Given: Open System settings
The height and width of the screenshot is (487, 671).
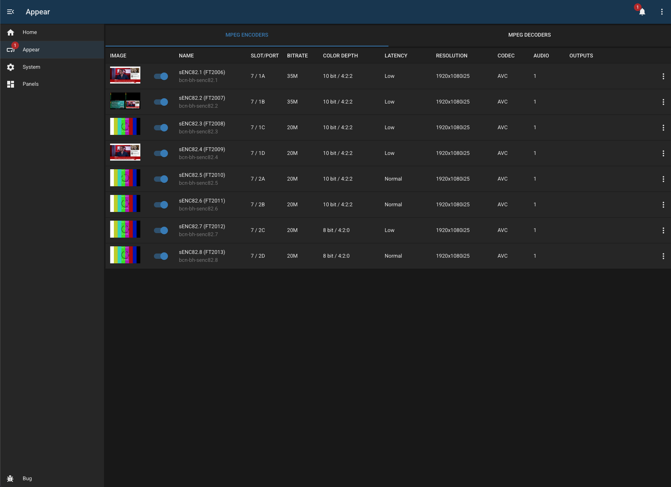Looking at the screenshot, I should click(x=31, y=67).
